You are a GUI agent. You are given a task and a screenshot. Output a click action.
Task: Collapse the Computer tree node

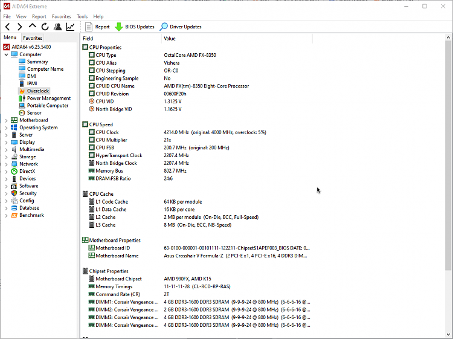click(6, 54)
